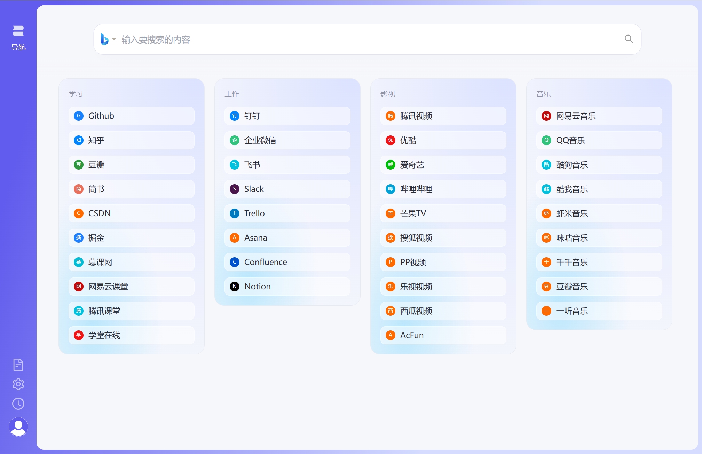Open the 优酷 link

(443, 140)
